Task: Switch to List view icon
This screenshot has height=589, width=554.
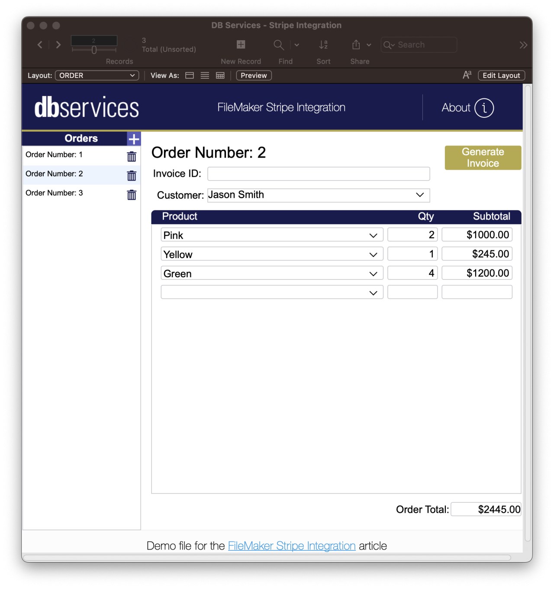Action: tap(205, 75)
